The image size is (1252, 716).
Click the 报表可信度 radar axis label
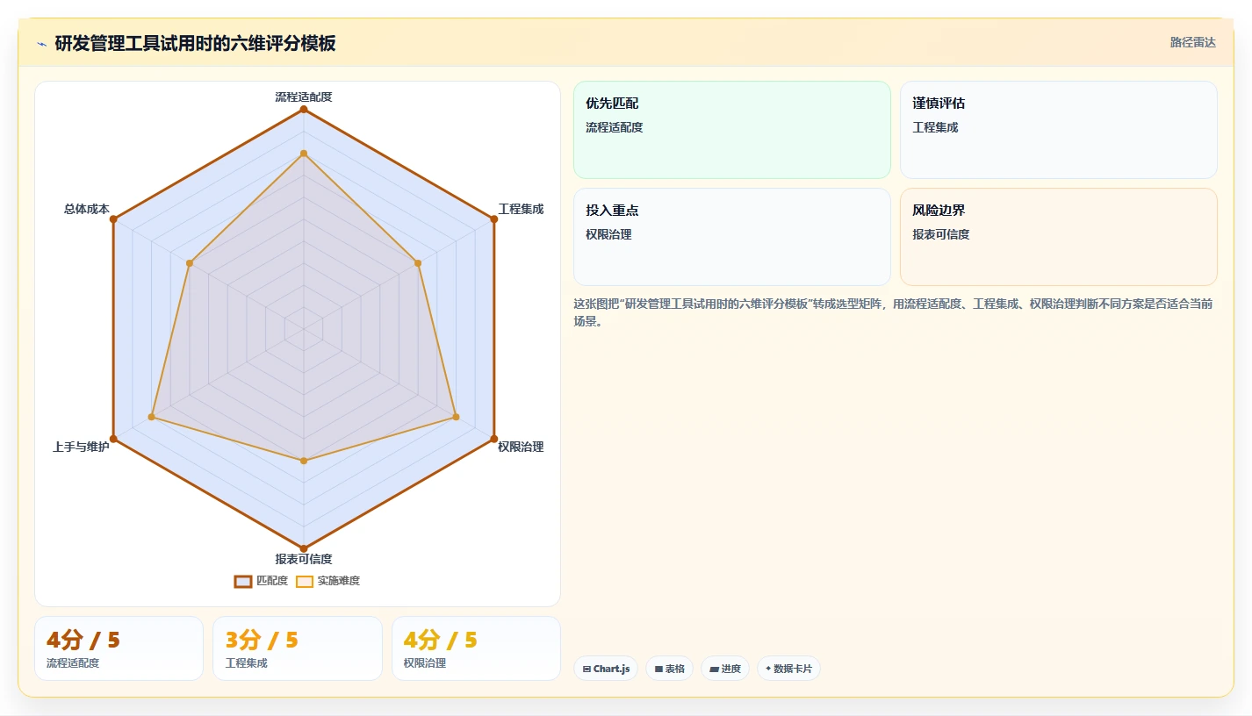click(304, 559)
